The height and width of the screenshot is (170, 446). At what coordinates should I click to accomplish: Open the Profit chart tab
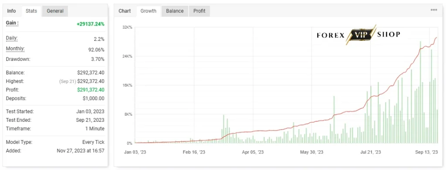(199, 11)
